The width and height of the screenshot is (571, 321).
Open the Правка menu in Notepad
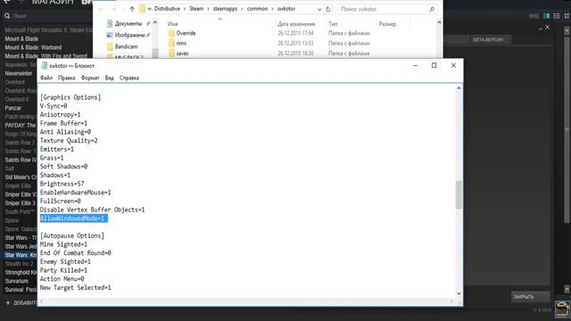[67, 78]
